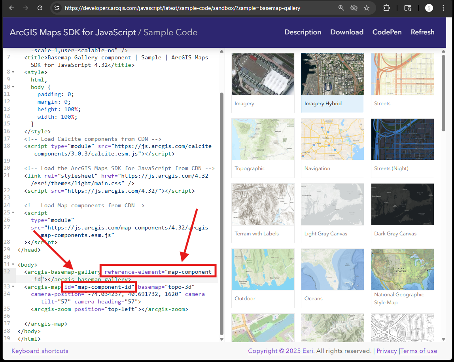Pick the Outdoor basemap
The width and height of the screenshot is (454, 362).
263,278
